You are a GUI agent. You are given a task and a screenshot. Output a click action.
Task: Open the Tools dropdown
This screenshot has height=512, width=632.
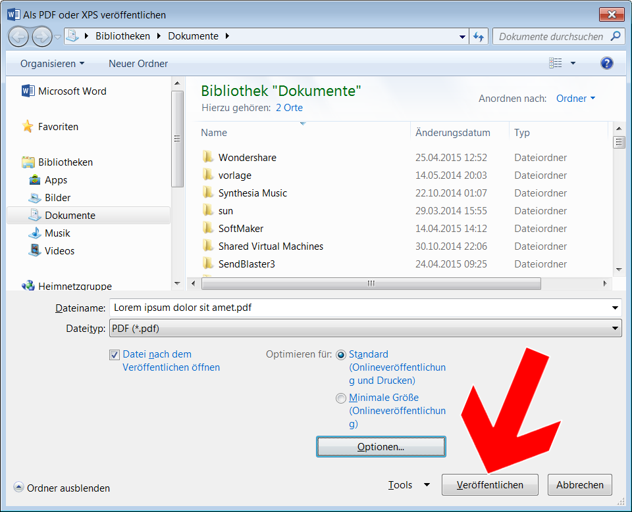pos(408,485)
